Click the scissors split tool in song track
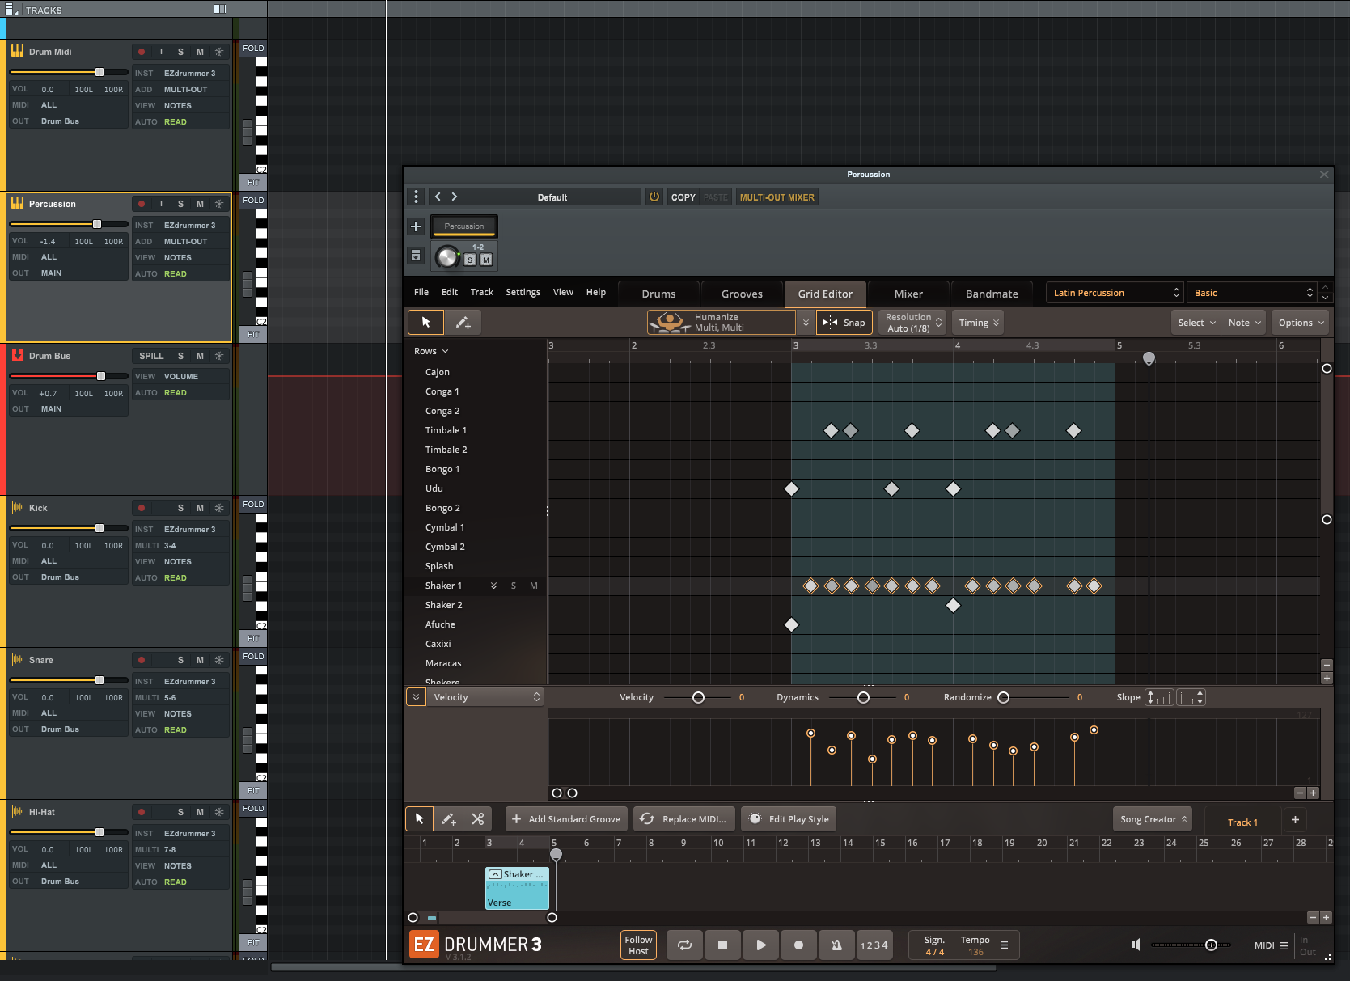This screenshot has height=981, width=1350. (x=477, y=819)
